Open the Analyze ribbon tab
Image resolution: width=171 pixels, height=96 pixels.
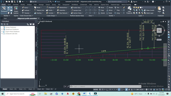29,5
